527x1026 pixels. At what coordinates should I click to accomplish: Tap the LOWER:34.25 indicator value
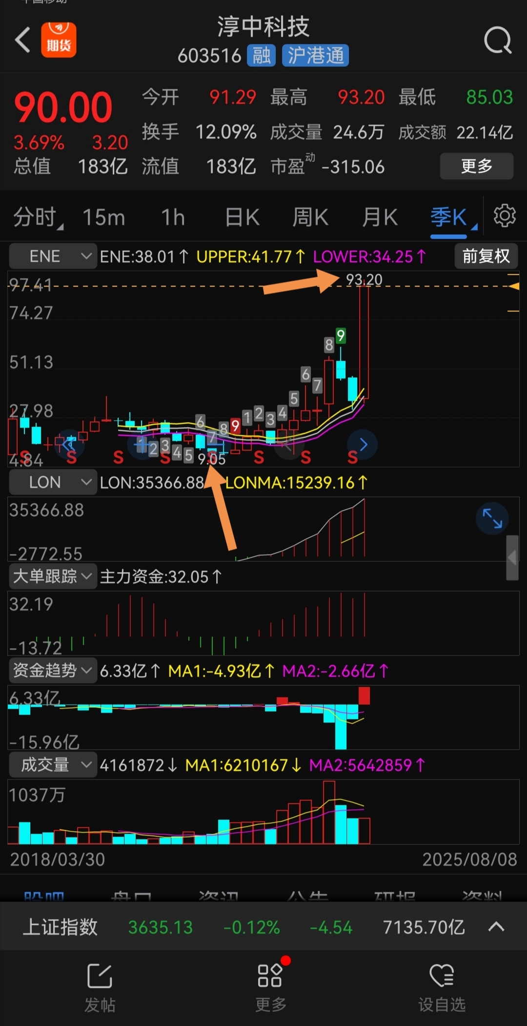[x=370, y=257]
